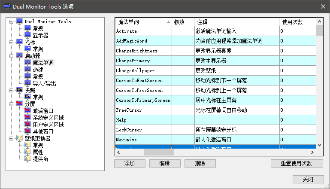
Task: Click the 分屏 red arrow icon
Action: tap(19, 104)
